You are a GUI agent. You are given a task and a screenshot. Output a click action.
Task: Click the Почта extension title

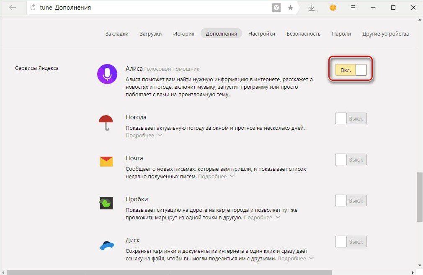point(134,158)
